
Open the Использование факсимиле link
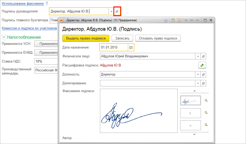tap(23, 3)
